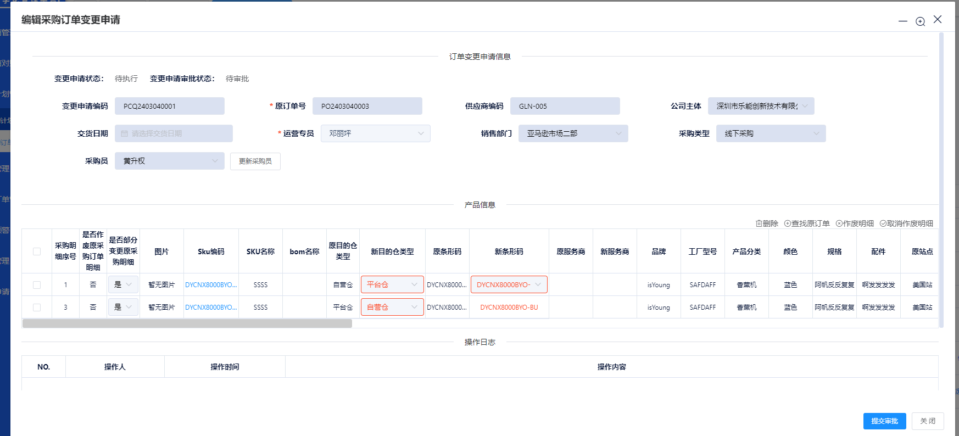
Task: Click the 供应商编码 field GLN-005
Action: pyautogui.click(x=565, y=106)
